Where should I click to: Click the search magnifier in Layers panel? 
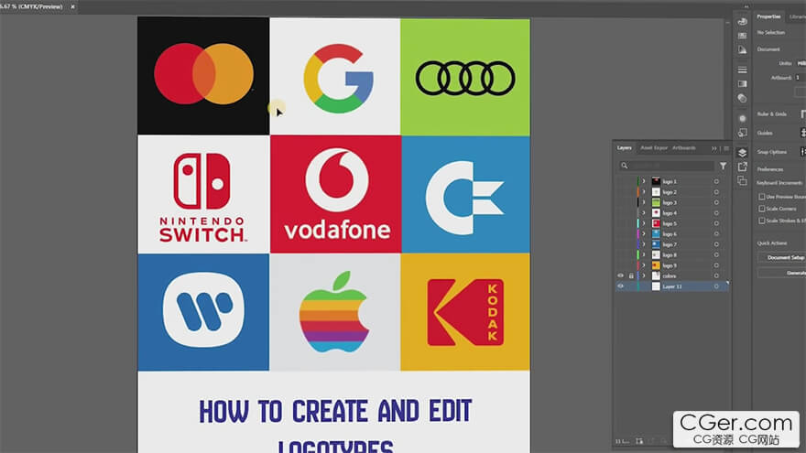pyautogui.click(x=624, y=166)
